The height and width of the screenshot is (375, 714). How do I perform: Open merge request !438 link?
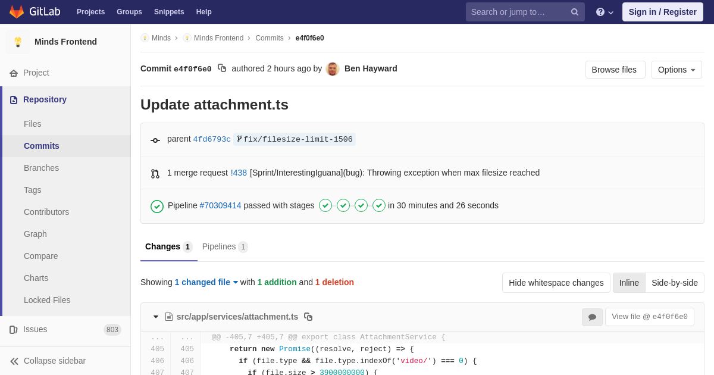[x=239, y=173]
